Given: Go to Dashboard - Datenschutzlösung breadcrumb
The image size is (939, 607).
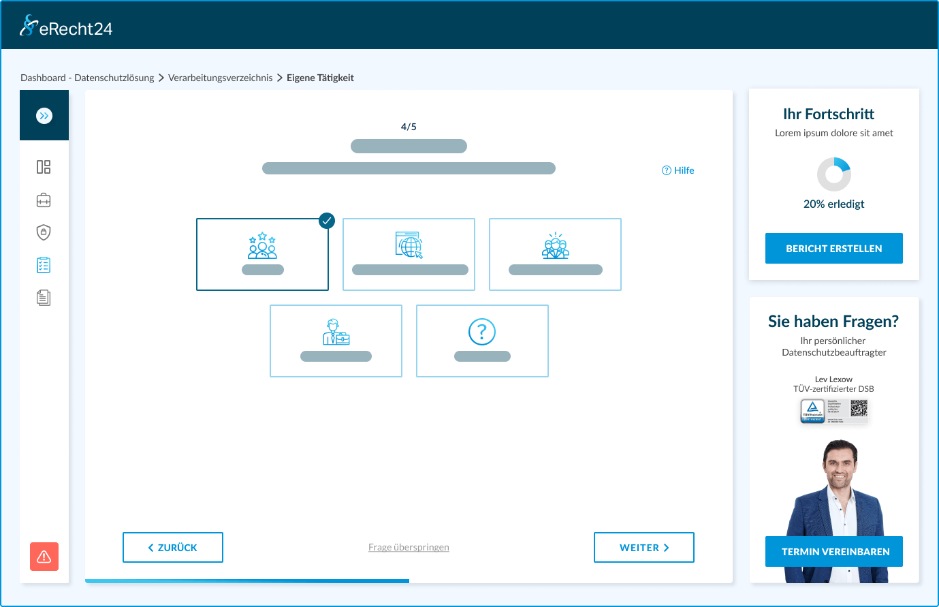Looking at the screenshot, I should (x=87, y=78).
